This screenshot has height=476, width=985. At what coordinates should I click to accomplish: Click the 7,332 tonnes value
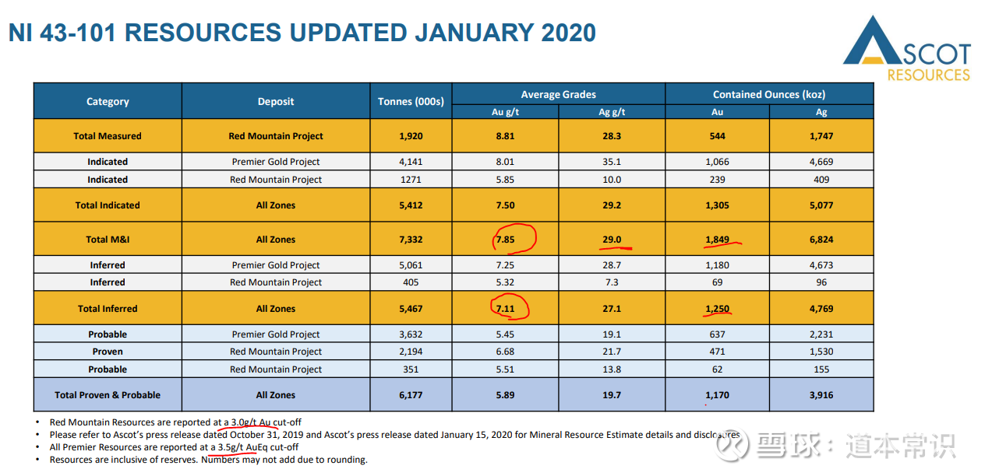[411, 240]
